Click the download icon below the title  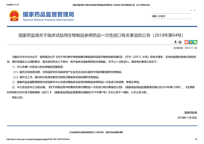(x=175, y=42)
